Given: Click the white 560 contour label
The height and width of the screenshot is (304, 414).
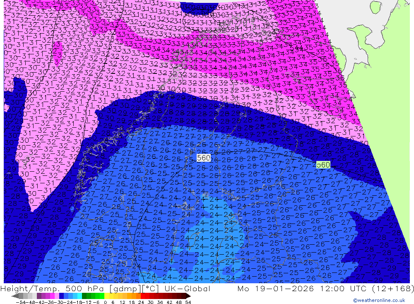Looking at the screenshot, I should (204, 158).
